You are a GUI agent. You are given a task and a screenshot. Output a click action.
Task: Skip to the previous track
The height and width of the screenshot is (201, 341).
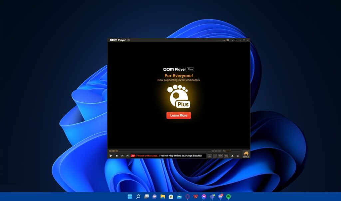(x=122, y=155)
